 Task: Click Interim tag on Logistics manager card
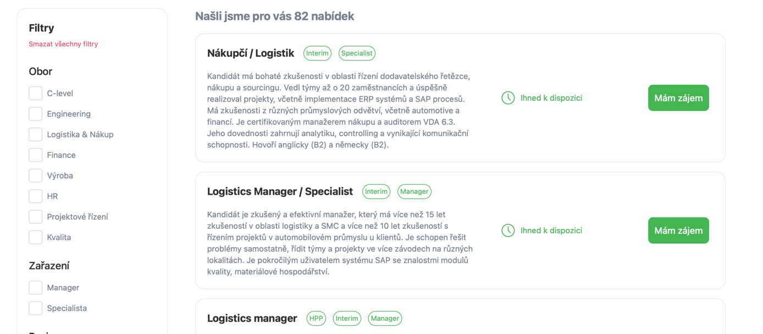click(x=347, y=319)
